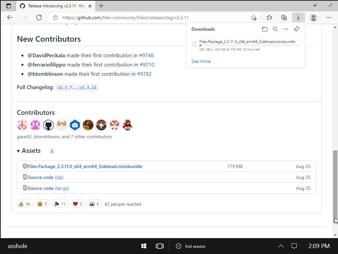Click the address bar URL
The image size is (338, 254).
click(125, 18)
